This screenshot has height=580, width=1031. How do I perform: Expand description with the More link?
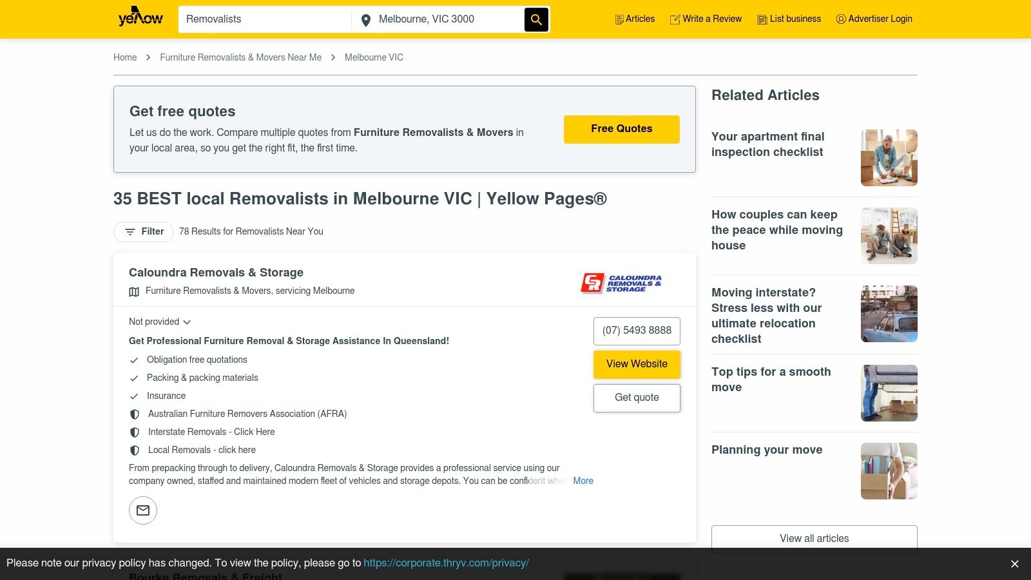(583, 481)
